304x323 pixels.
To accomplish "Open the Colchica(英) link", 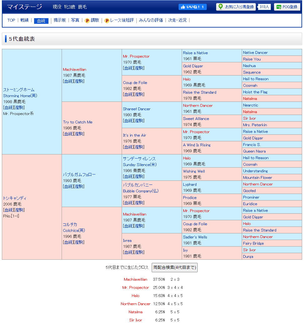I will (x=74, y=230).
